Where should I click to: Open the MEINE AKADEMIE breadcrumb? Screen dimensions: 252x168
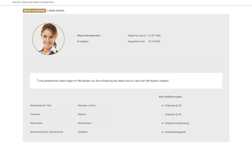click(35, 10)
